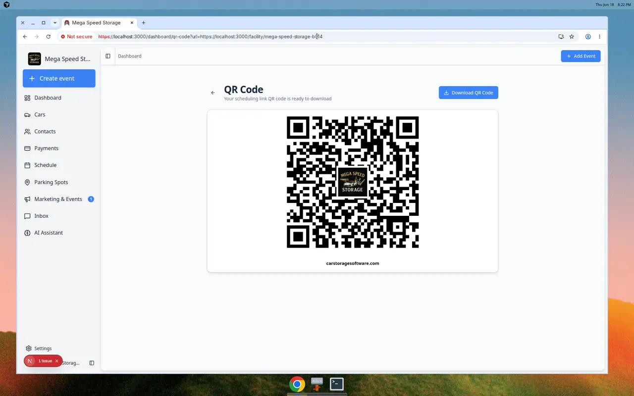Open the terminal from the dock
This screenshot has width=634, height=396.
click(337, 384)
